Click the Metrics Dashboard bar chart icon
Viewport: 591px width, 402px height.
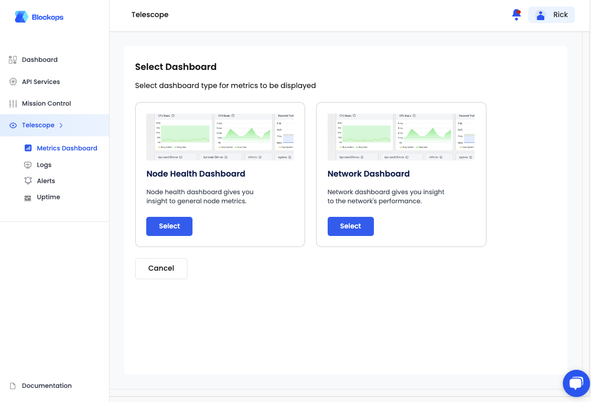point(28,148)
